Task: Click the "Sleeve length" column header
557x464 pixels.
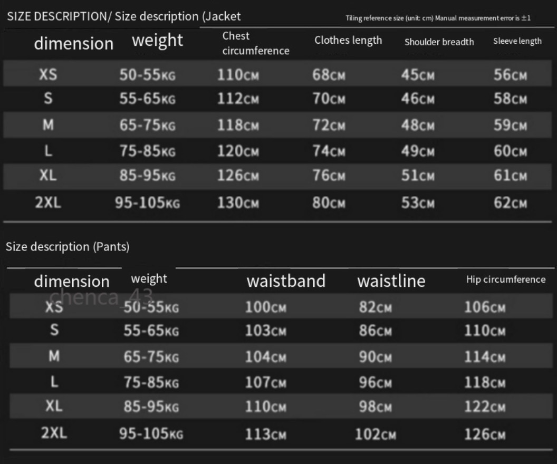Action: (517, 41)
